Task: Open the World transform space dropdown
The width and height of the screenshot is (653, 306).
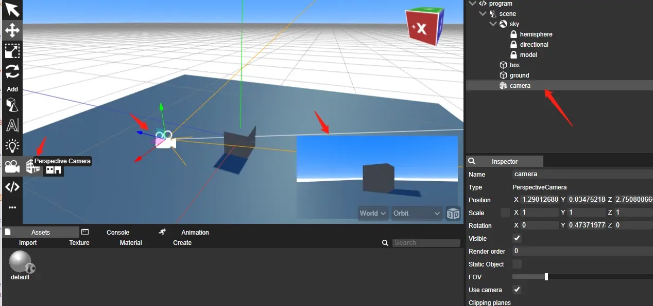Action: pyautogui.click(x=373, y=214)
